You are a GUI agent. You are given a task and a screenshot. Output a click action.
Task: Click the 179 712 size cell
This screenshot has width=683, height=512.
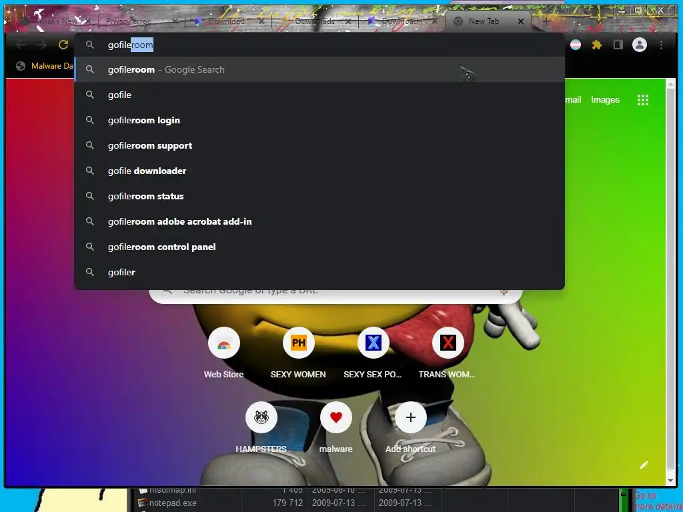pyautogui.click(x=287, y=503)
